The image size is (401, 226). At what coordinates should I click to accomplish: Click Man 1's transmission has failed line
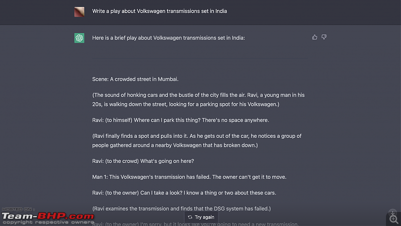click(189, 177)
